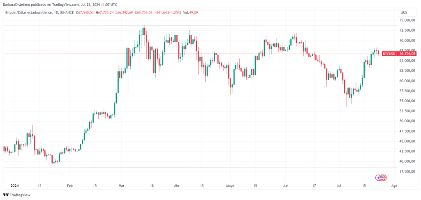Screen dimensions: 421x200
Task: Click the Jun label on time axis
Action: (x=286, y=186)
